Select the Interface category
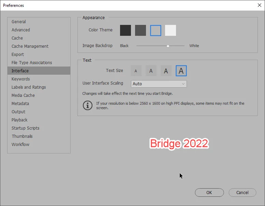265x206 pixels. tap(39, 71)
